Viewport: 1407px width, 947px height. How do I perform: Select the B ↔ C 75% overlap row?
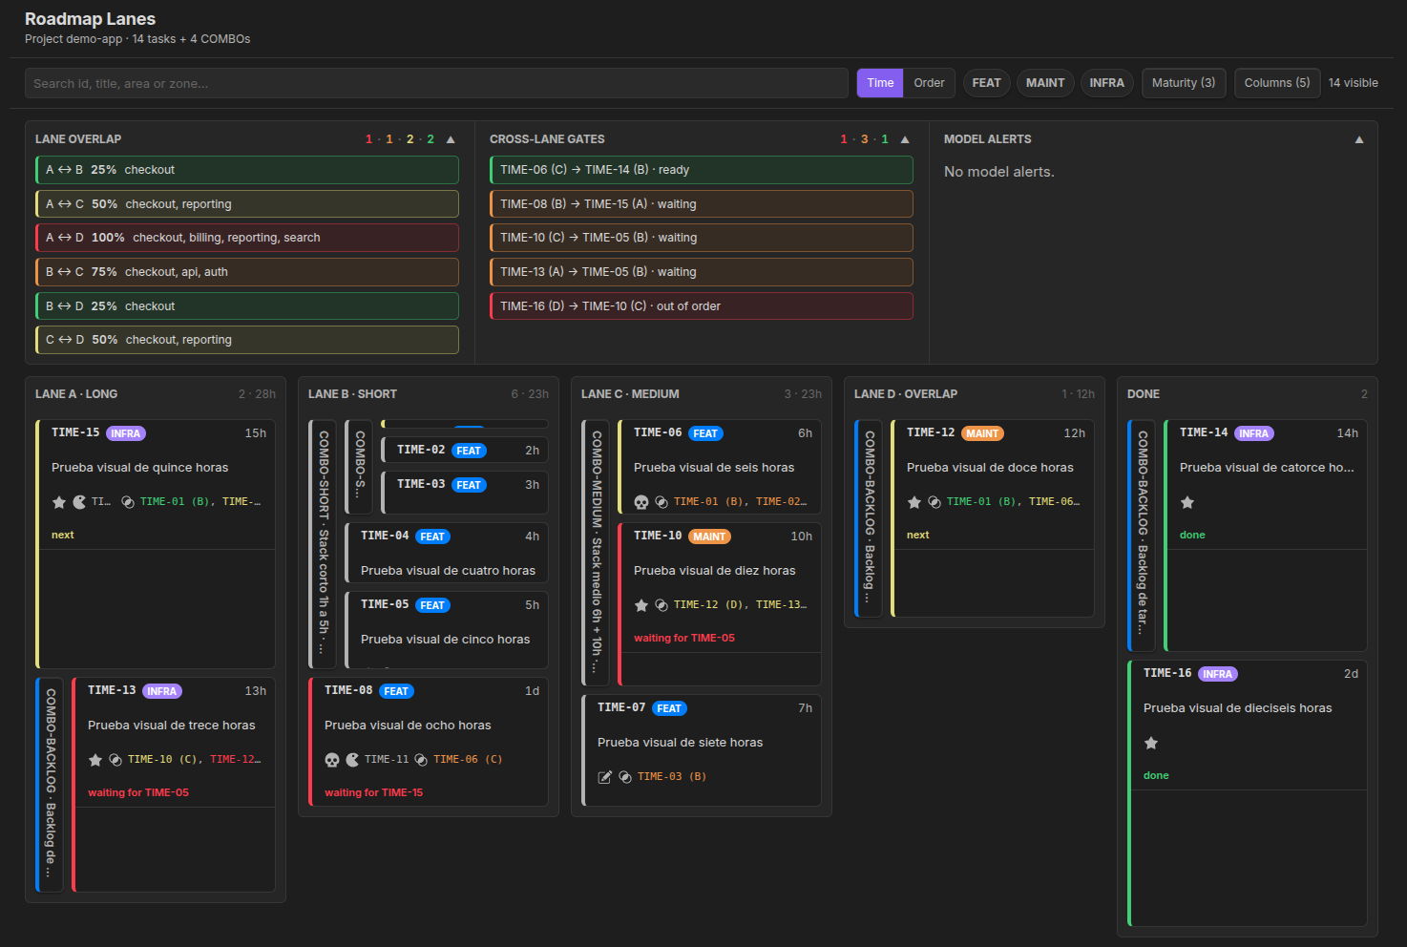(x=247, y=272)
